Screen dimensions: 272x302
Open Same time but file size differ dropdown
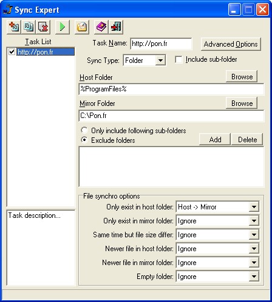tap(254, 235)
